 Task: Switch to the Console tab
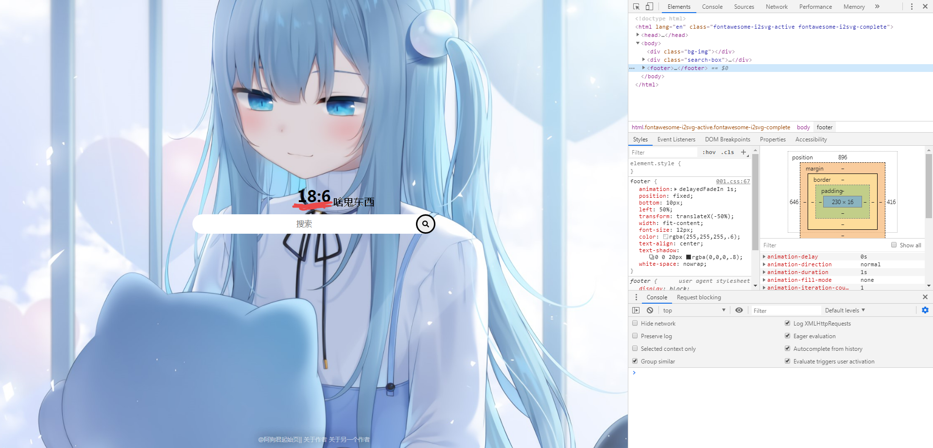(712, 7)
